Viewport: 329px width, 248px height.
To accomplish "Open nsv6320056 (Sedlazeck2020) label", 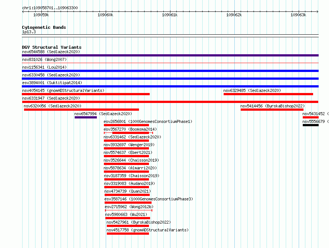I will (52, 106).
